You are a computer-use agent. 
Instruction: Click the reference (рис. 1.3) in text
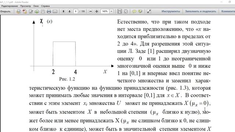177,88
